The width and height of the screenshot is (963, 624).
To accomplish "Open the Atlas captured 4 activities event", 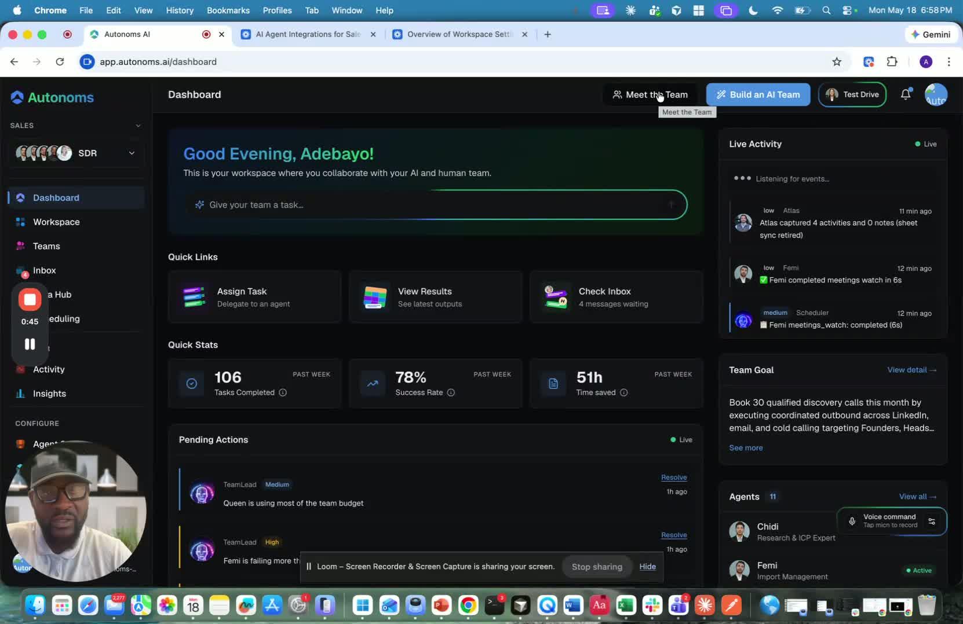I will coord(833,223).
